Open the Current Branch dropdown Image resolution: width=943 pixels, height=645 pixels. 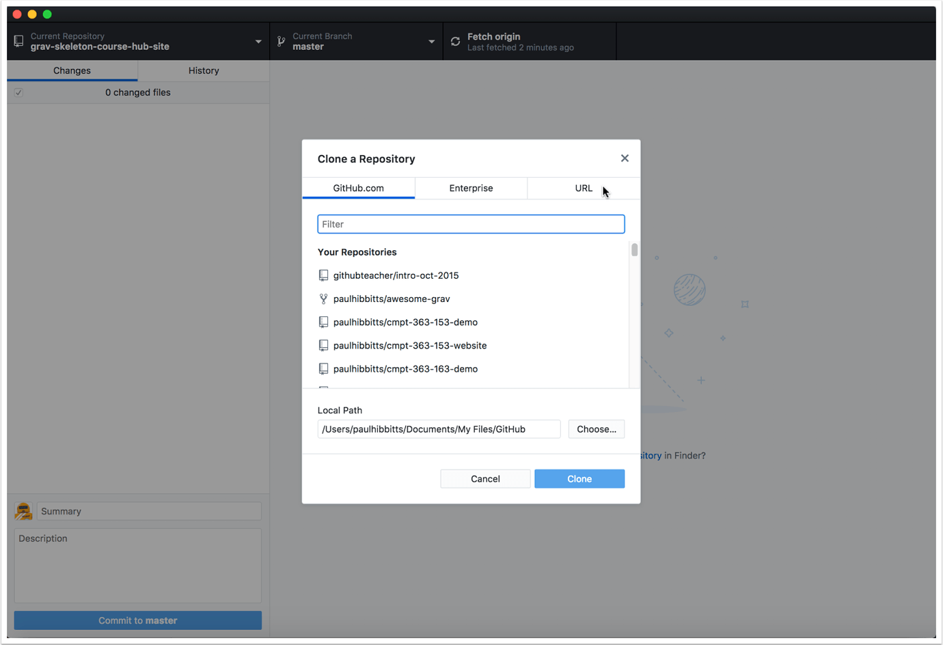431,41
